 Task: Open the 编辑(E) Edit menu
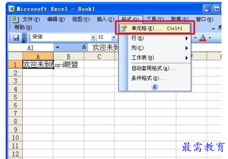tap(56, 19)
